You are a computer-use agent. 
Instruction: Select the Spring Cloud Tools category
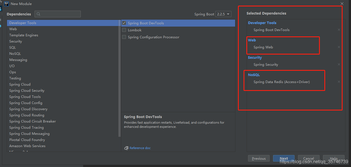pyautogui.click(x=63, y=97)
